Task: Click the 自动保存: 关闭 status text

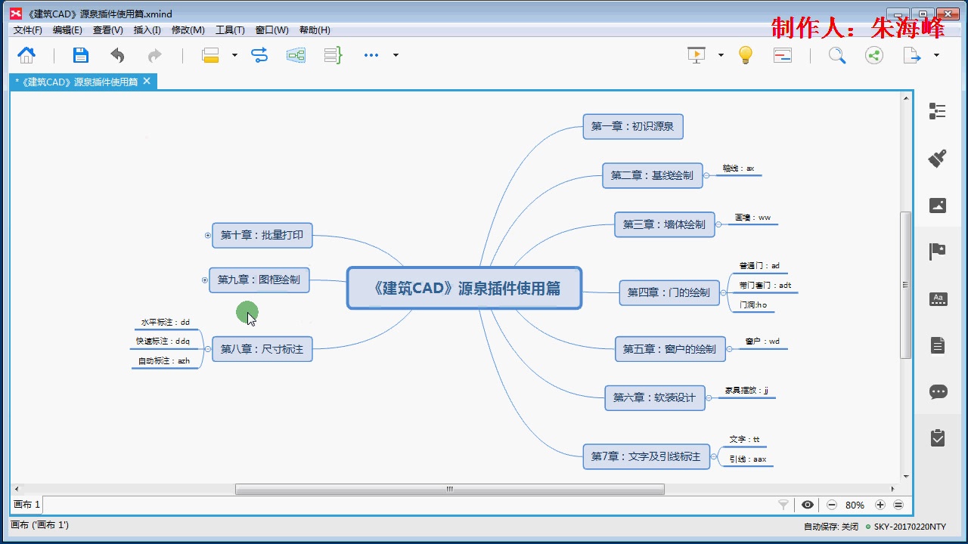Action: [831, 527]
